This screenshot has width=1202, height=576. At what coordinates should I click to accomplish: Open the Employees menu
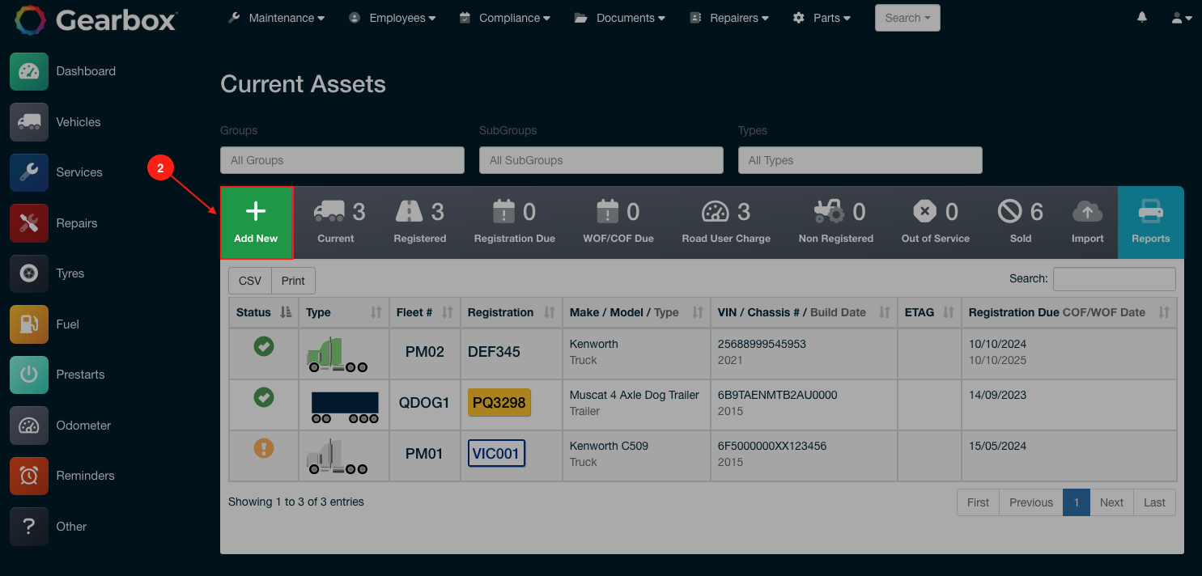click(x=392, y=17)
